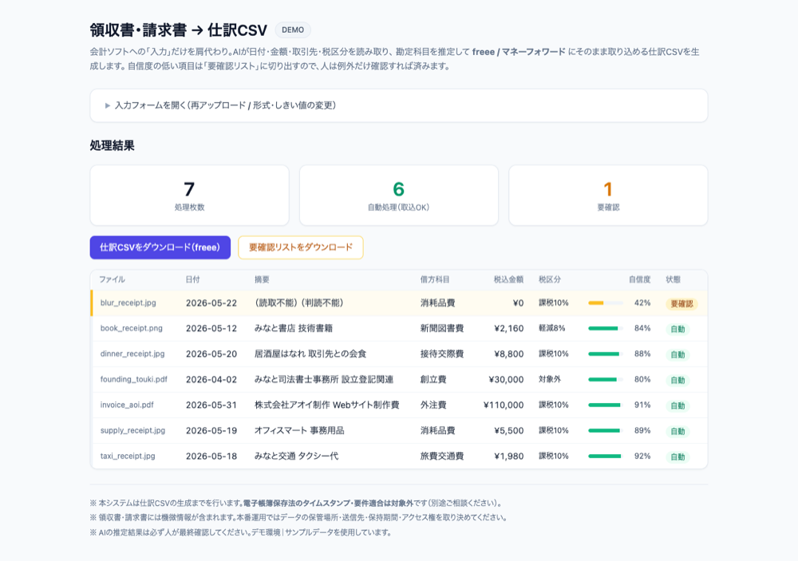Select file taxi_receipt.jpg
798x561 pixels.
[128, 456]
